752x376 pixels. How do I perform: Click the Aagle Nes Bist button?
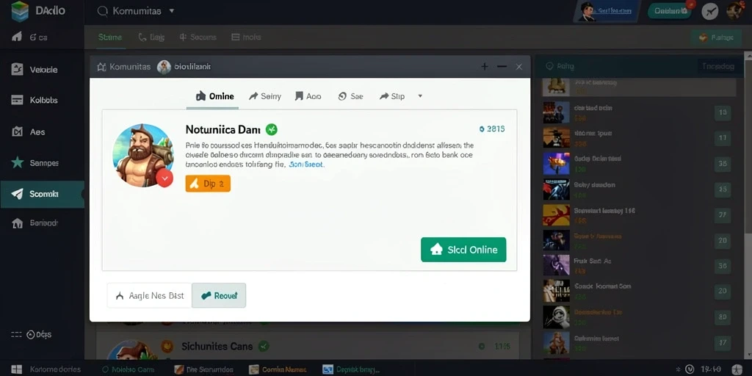[150, 295]
